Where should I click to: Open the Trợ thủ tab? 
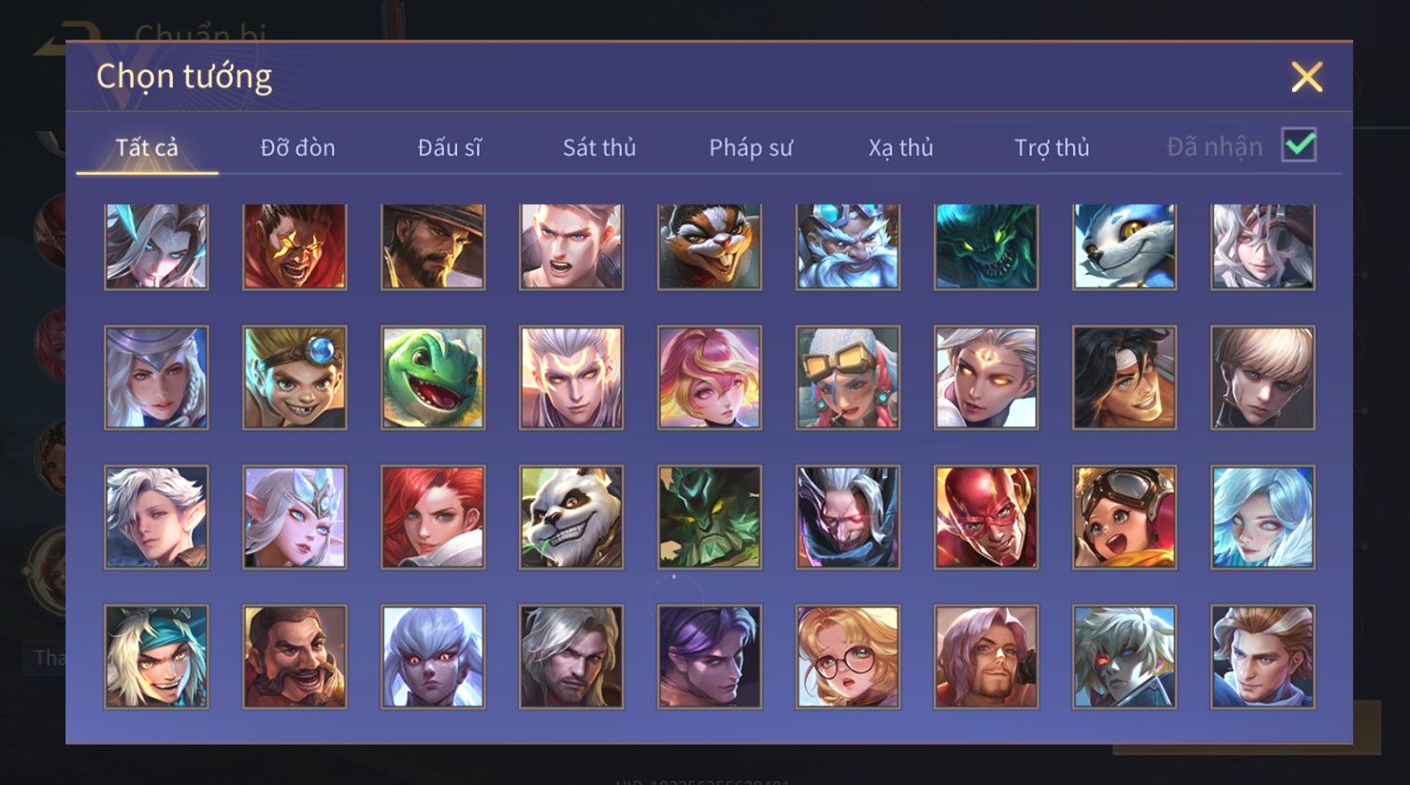tap(1052, 148)
